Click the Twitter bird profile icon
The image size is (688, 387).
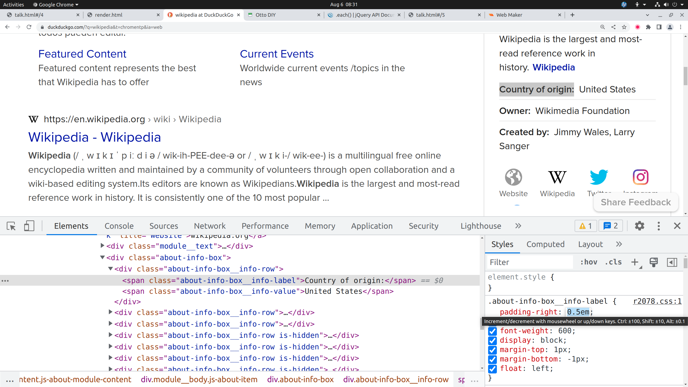[x=599, y=177]
